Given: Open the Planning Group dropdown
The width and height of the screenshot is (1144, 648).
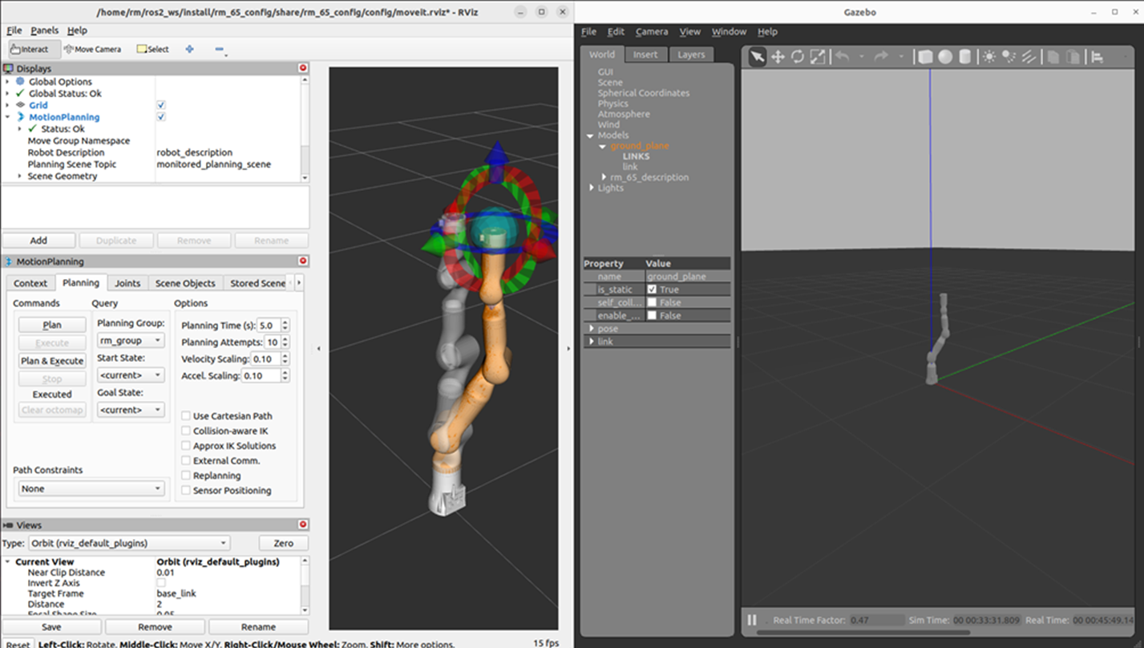Looking at the screenshot, I should tap(130, 340).
